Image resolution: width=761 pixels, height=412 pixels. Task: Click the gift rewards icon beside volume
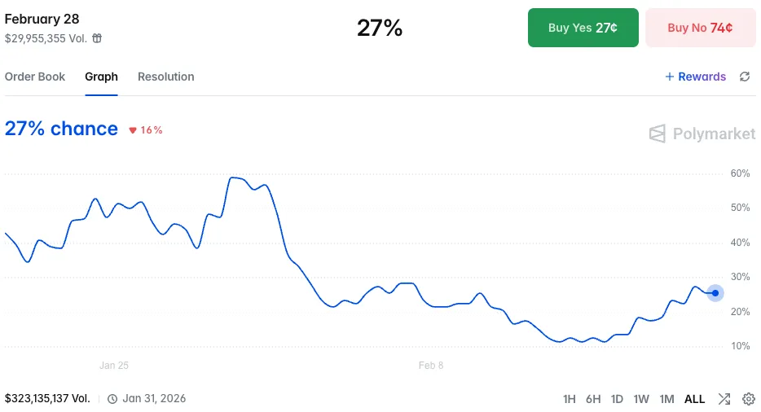click(97, 38)
